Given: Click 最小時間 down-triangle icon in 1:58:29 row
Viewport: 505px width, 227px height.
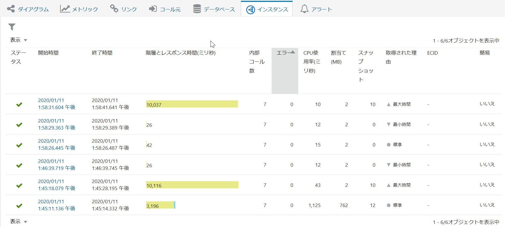Looking at the screenshot, I should [388, 124].
